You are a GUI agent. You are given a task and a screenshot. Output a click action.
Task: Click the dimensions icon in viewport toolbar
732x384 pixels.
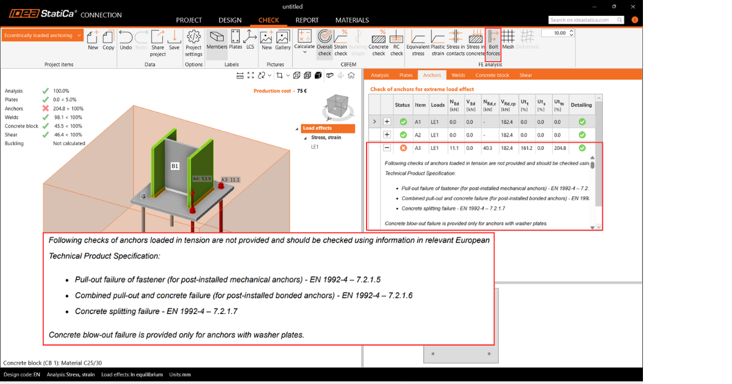(x=240, y=76)
